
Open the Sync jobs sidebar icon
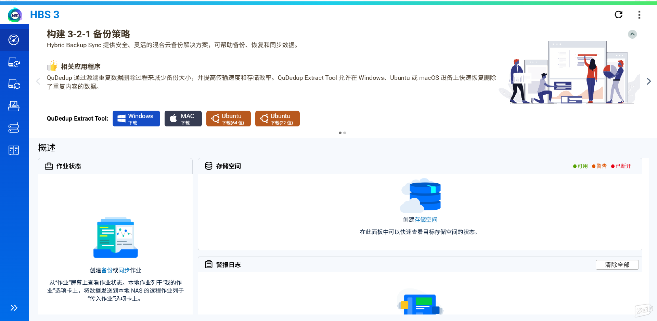pos(14,84)
